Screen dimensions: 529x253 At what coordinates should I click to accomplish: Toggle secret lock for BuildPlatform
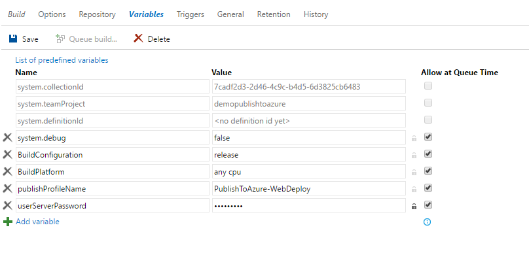click(414, 172)
